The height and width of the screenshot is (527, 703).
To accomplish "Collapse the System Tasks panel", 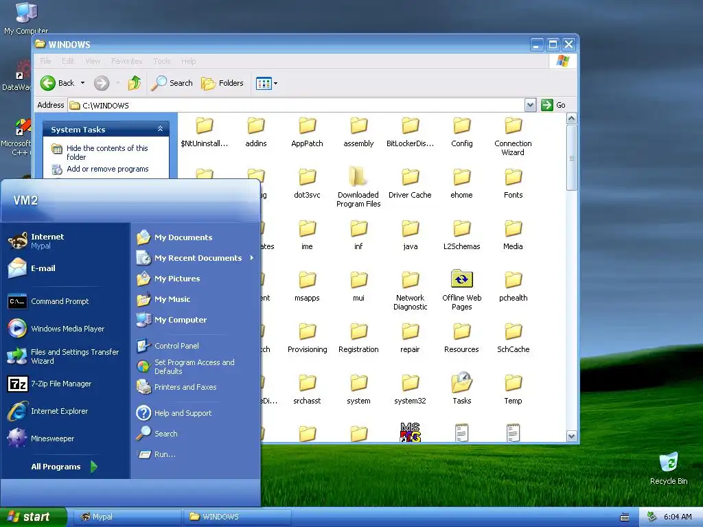I will (x=160, y=129).
